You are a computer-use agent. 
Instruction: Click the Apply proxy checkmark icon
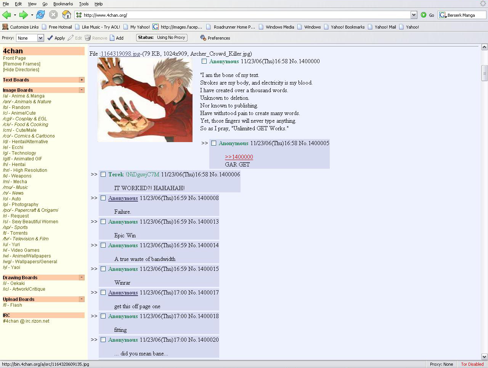(50, 38)
